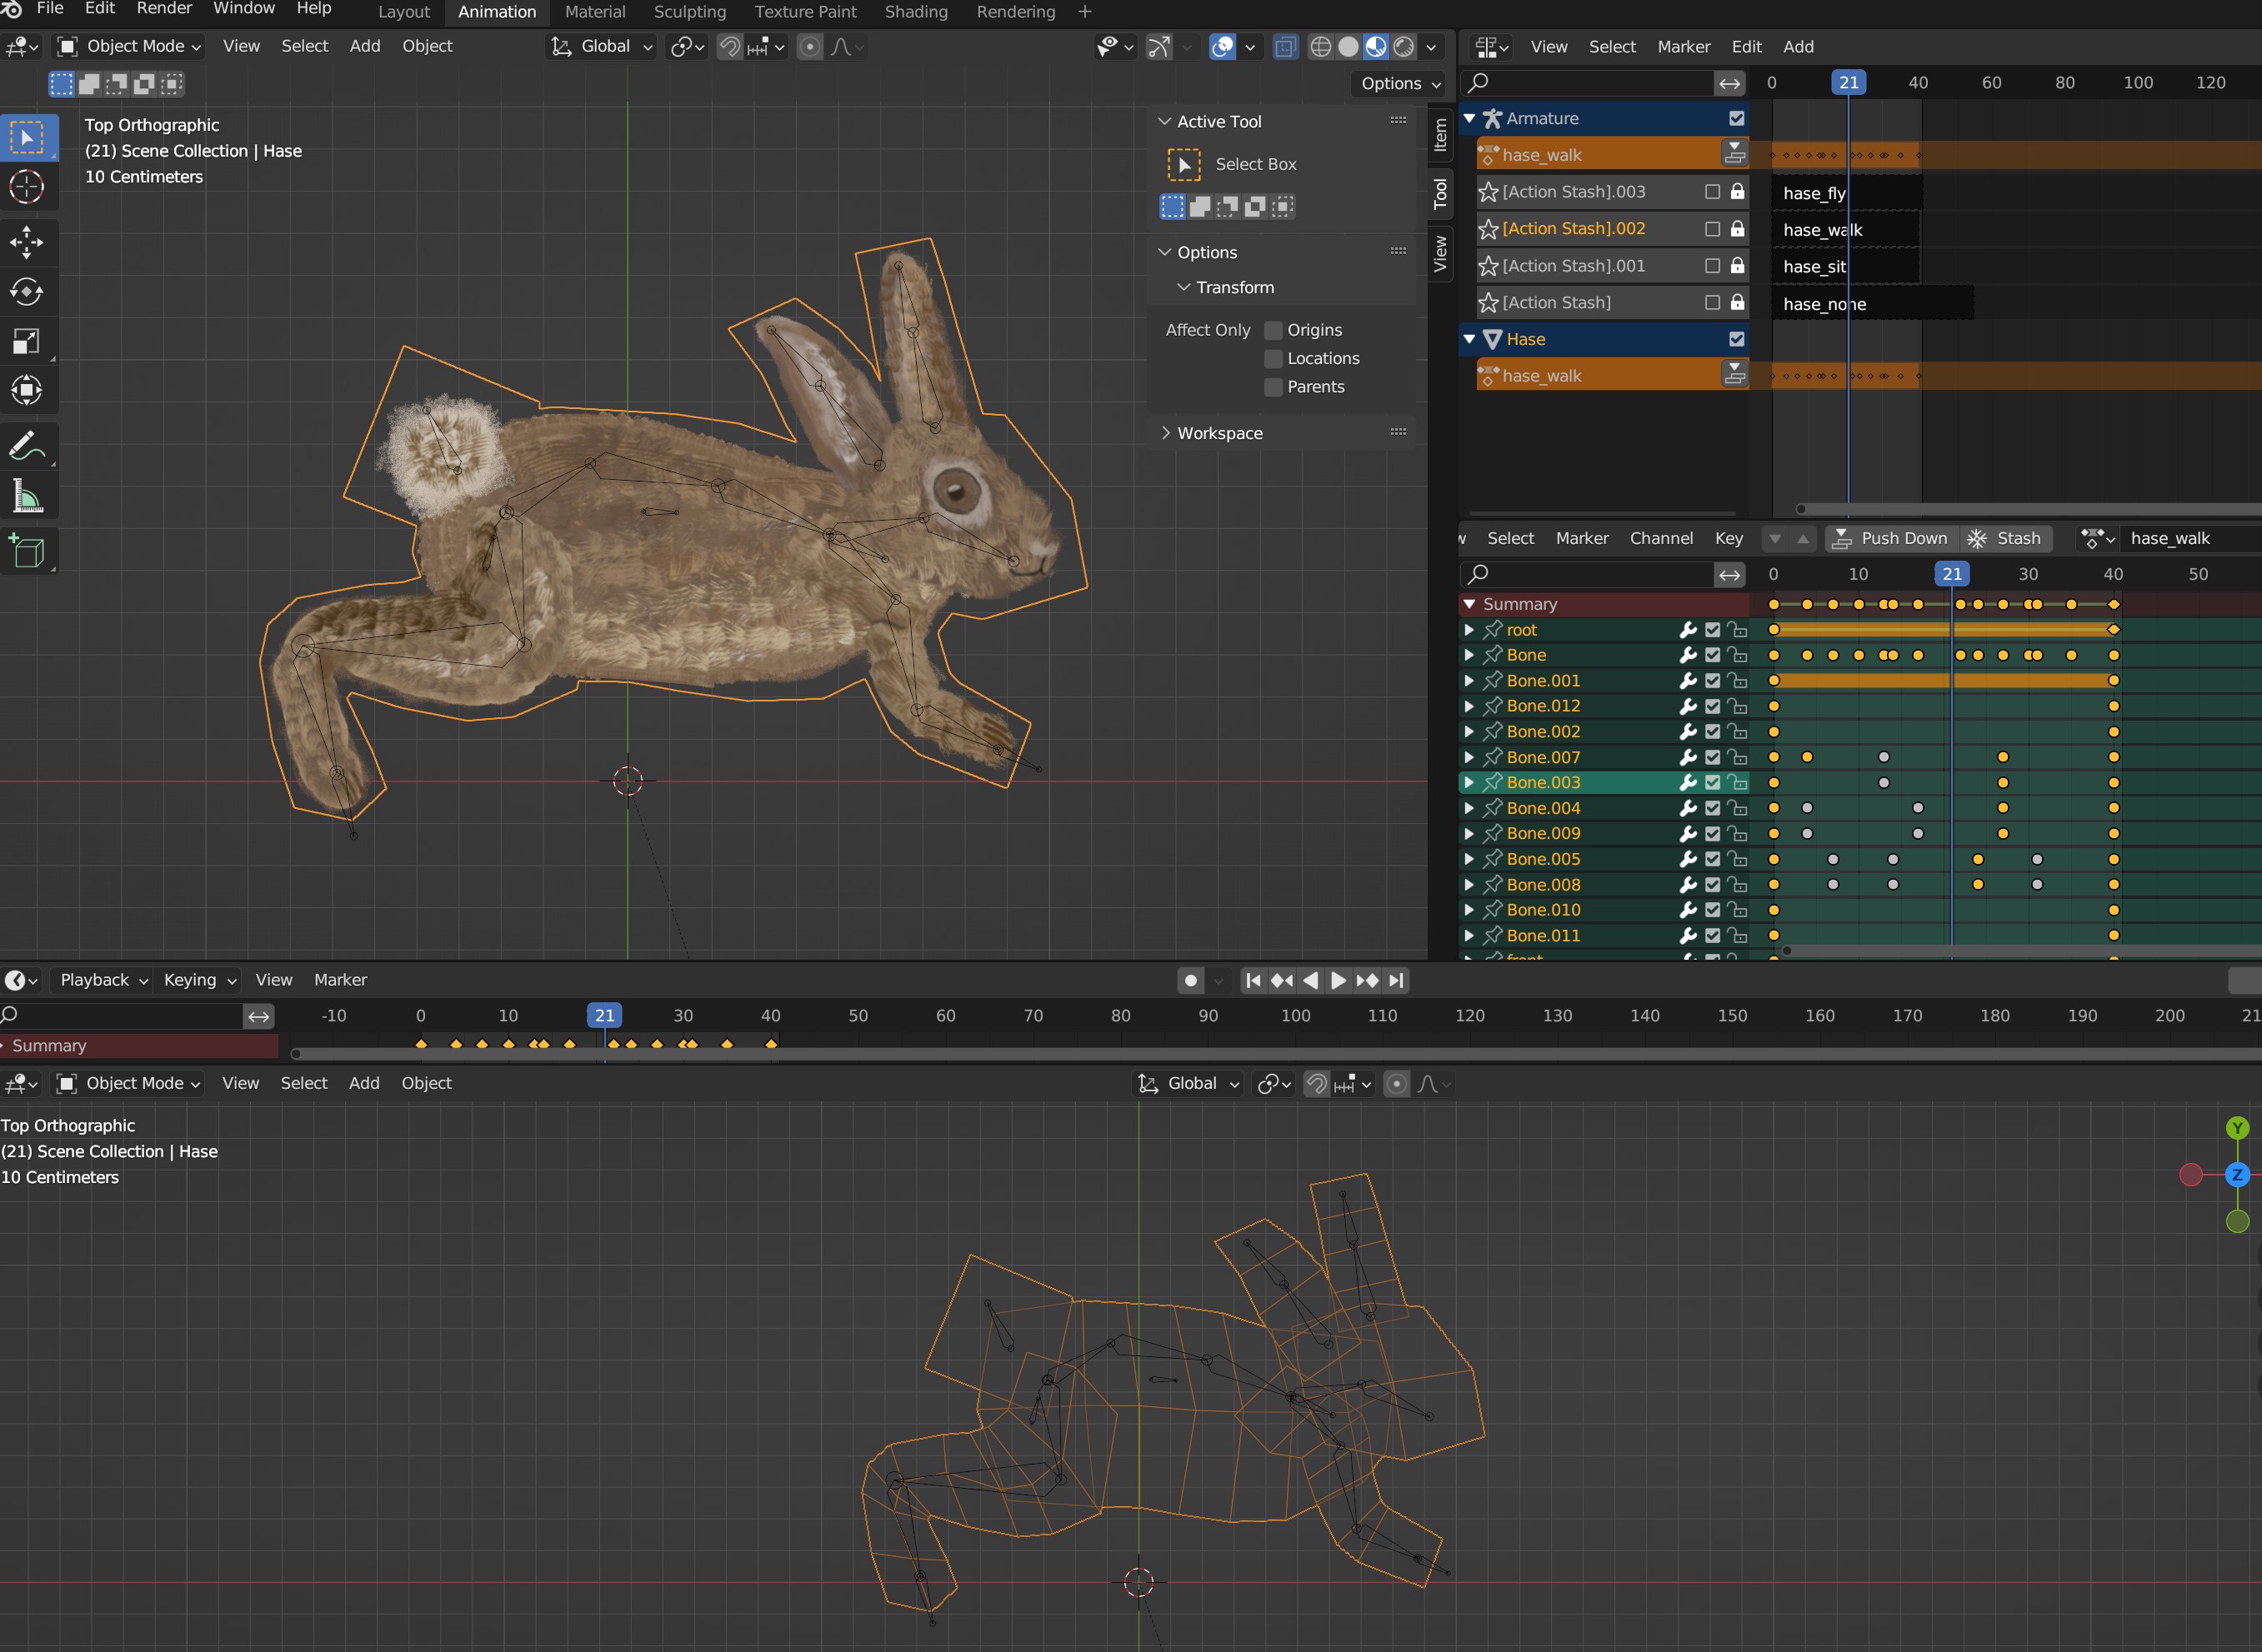Jump to the first frame of playback
Image resolution: width=2262 pixels, height=1652 pixels.
1253,980
